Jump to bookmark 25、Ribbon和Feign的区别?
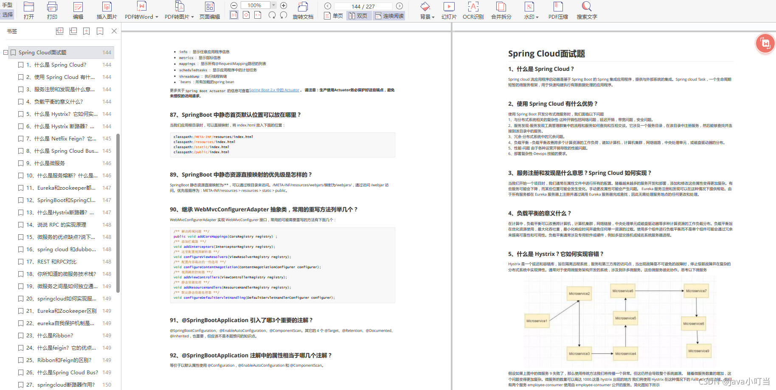776x390 pixels. coord(59,360)
